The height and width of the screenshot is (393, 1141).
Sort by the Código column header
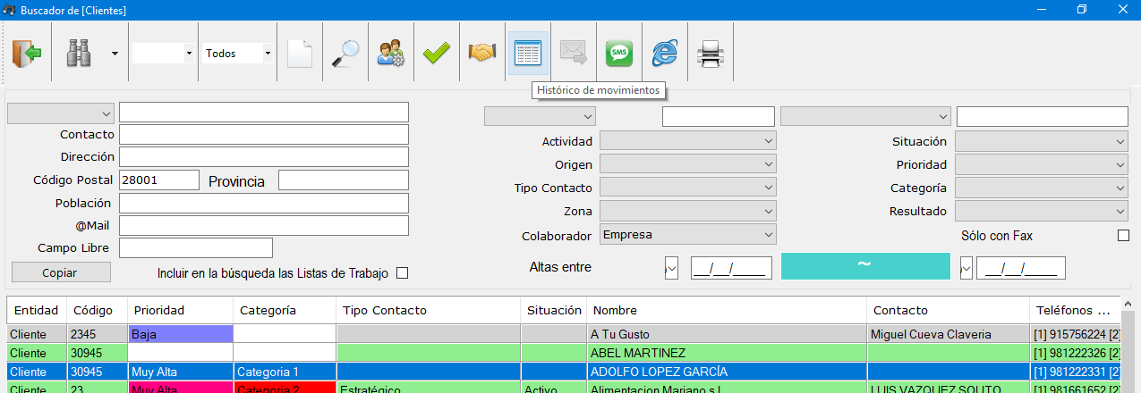(98, 310)
